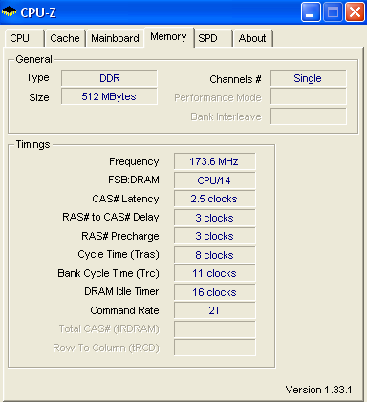The height and width of the screenshot is (402, 367).
Task: Open the About tab
Action: [252, 38]
